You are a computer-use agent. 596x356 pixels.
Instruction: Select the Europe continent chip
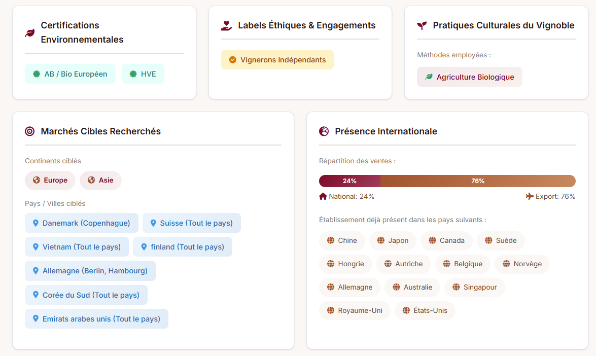tap(50, 181)
